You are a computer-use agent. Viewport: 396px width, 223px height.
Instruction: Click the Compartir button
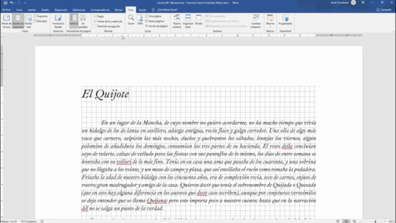(x=384, y=10)
